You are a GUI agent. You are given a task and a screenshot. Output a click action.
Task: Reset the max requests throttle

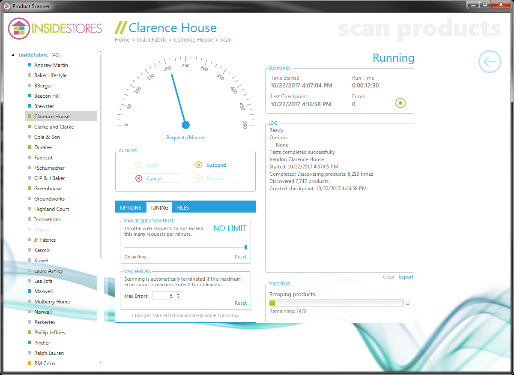[241, 257]
